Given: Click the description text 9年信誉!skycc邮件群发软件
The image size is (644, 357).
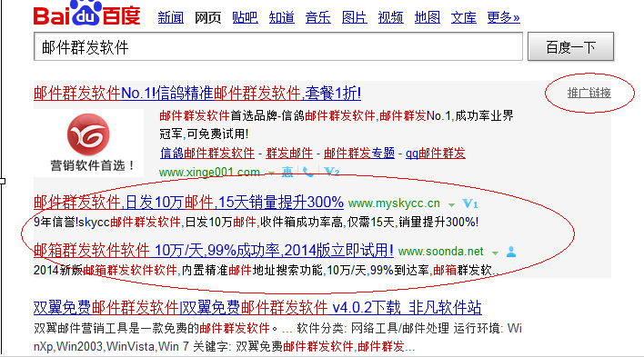Looking at the screenshot, I should point(256,223).
